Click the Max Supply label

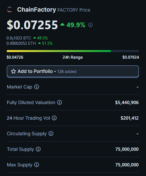tap(20, 165)
